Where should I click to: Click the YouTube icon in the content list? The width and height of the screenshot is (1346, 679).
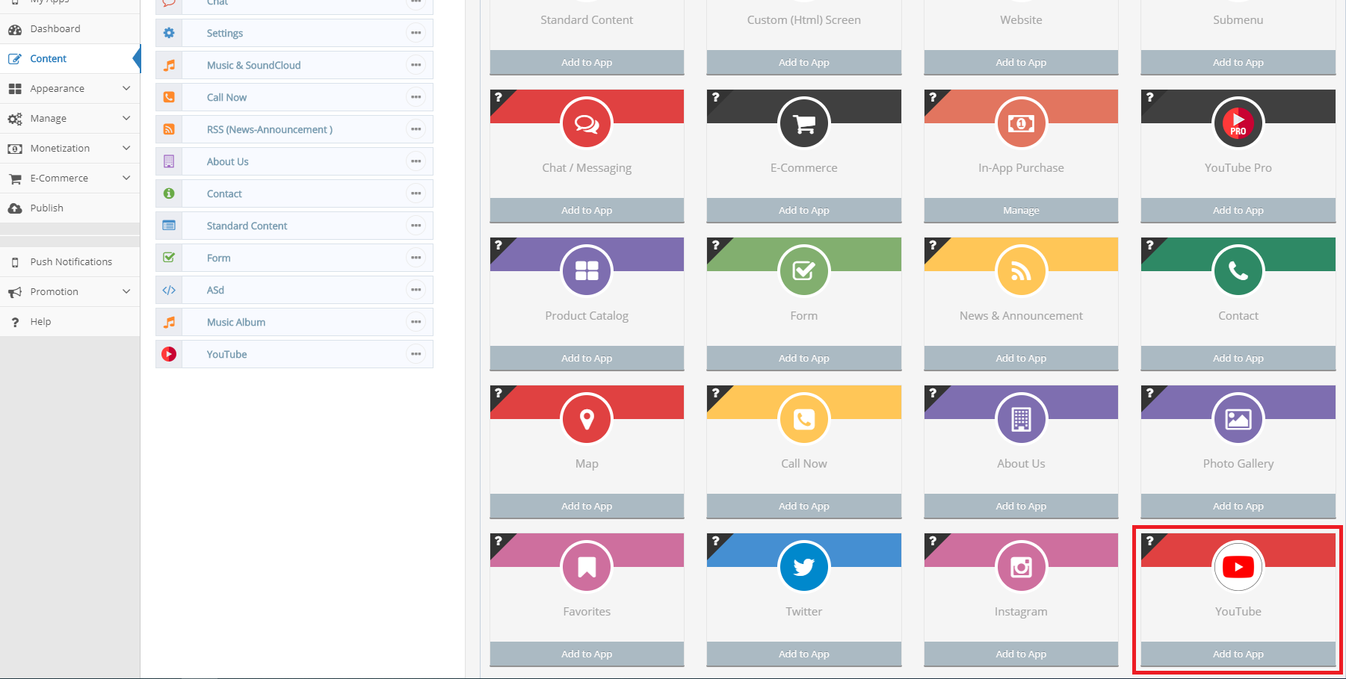(x=169, y=354)
